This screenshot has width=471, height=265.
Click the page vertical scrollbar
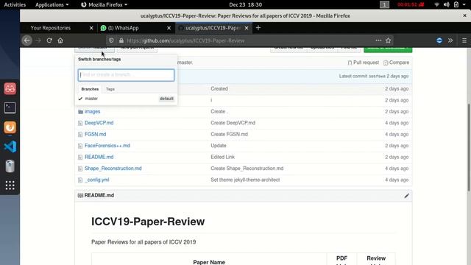click(x=469, y=147)
